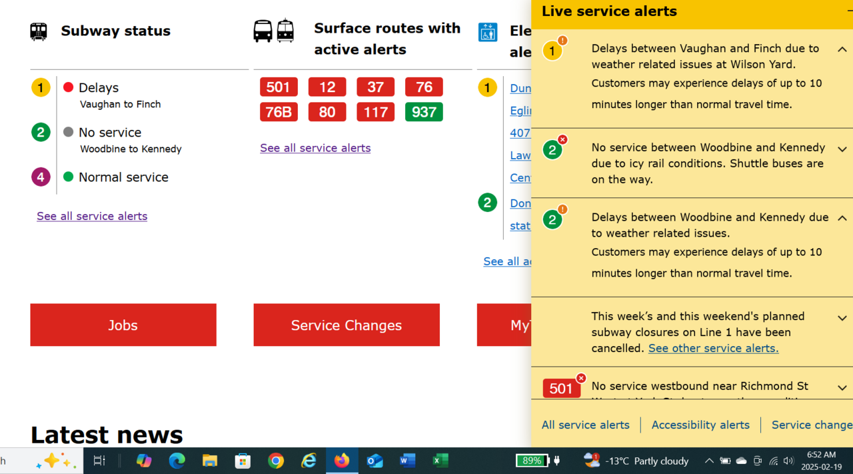Click the route 501 streetcar alert badge
Image resolution: width=853 pixels, height=474 pixels.
click(x=279, y=87)
